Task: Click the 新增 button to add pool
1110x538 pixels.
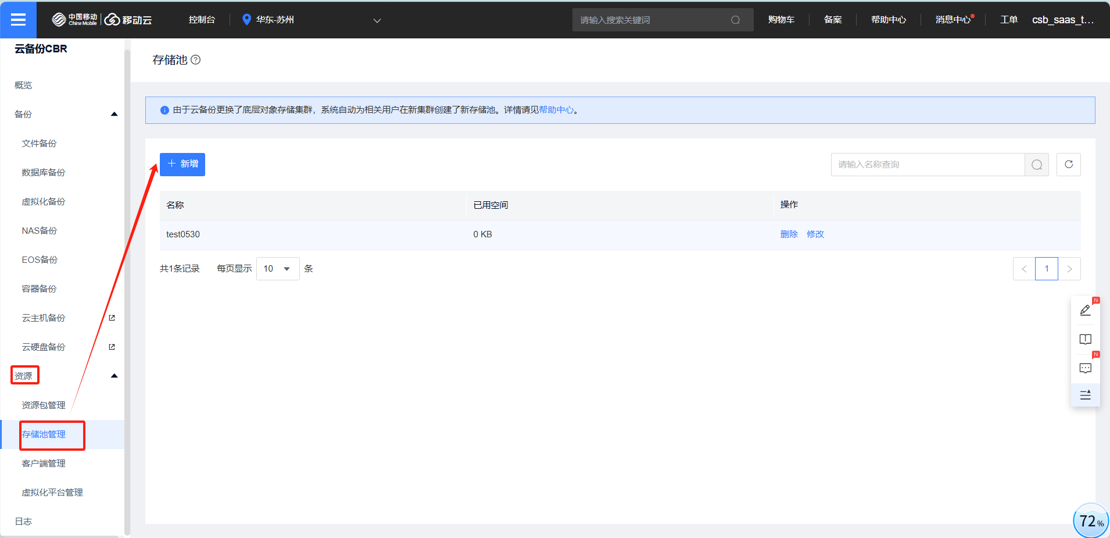Action: click(x=182, y=164)
